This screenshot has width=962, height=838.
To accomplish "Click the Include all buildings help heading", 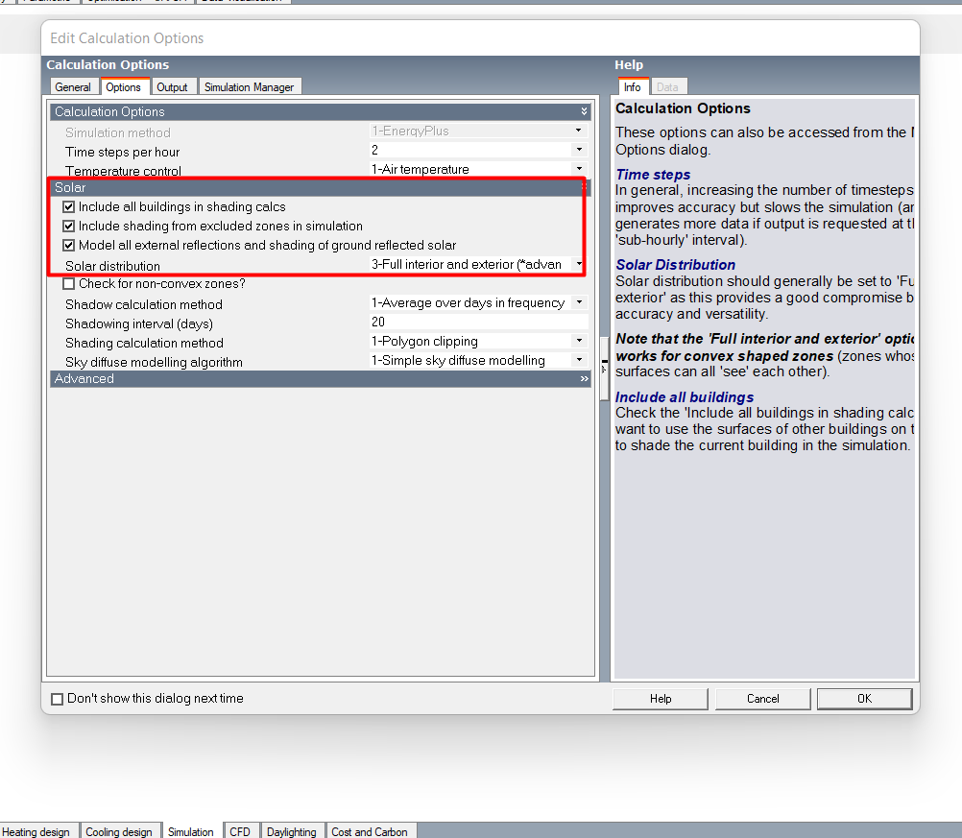I will 685,397.
